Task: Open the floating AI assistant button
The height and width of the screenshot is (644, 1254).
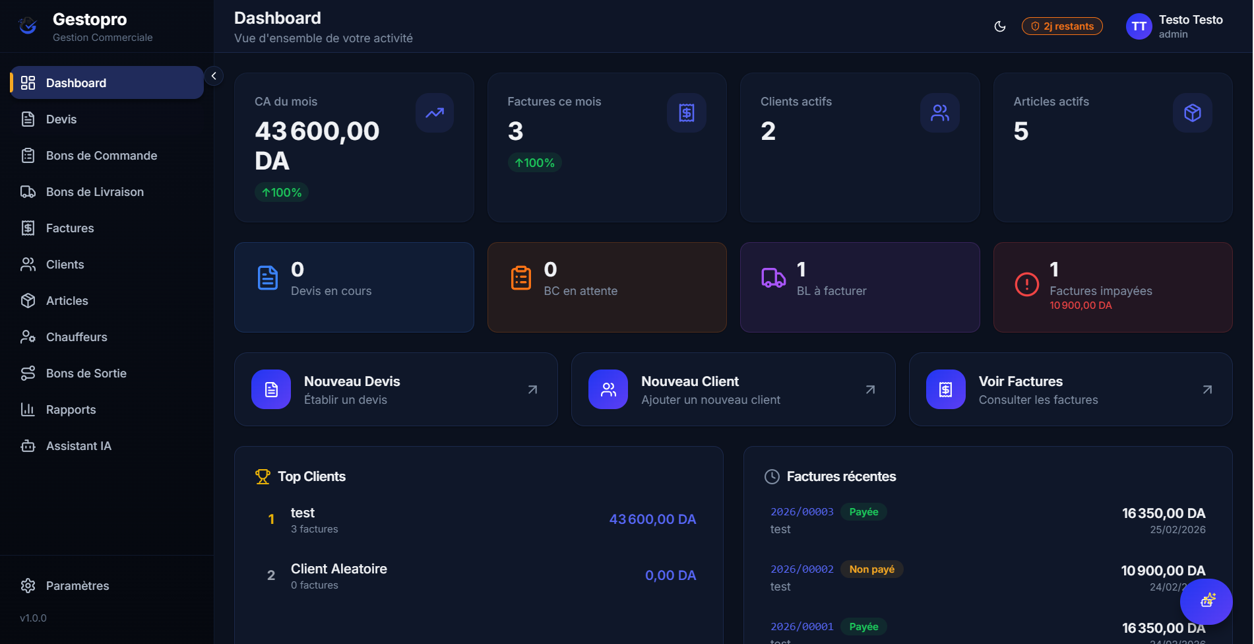Action: (1206, 601)
